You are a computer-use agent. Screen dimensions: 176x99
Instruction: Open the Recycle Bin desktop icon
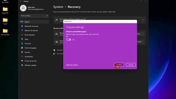click(x=5, y=1)
